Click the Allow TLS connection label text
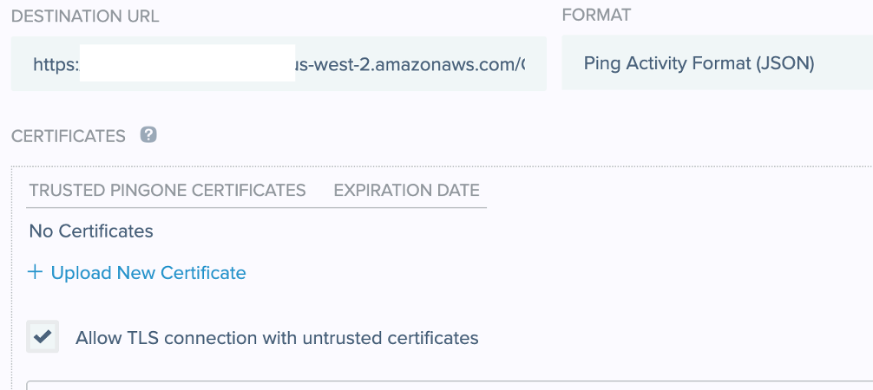 pos(277,338)
